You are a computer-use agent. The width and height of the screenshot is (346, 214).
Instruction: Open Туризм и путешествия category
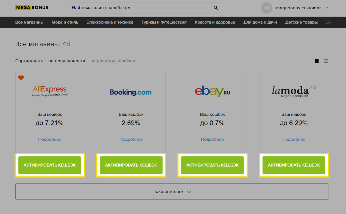[x=164, y=22]
